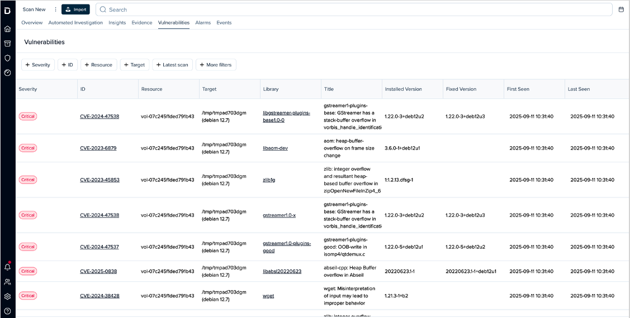630x318 pixels.
Task: Switch to the Evidence tab
Action: [142, 23]
